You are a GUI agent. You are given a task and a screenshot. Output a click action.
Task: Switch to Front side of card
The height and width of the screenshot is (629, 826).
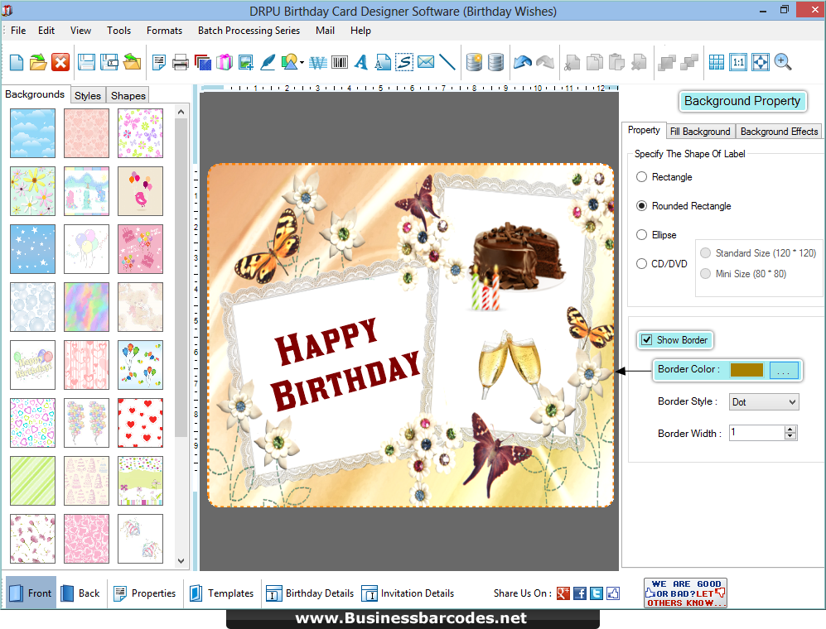point(31,593)
